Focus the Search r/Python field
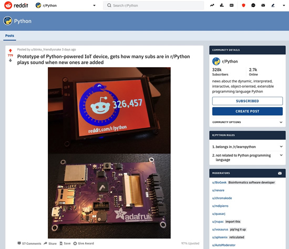This screenshot has width=289, height=249. click(x=153, y=6)
